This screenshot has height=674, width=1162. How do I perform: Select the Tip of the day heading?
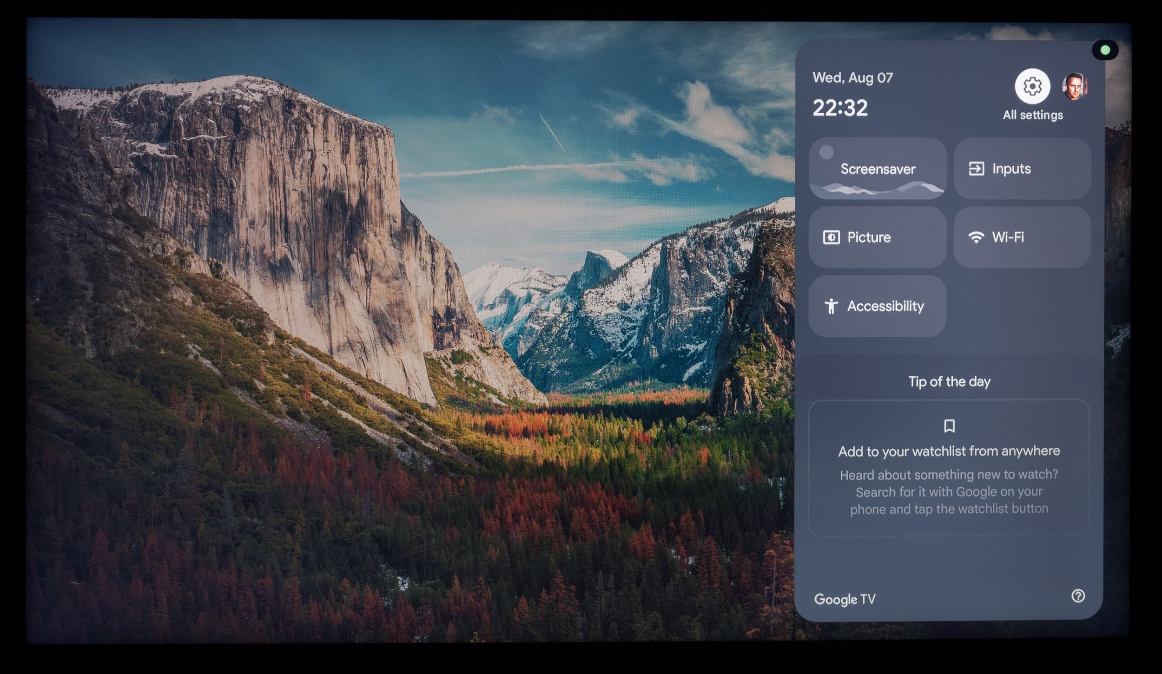pos(949,382)
